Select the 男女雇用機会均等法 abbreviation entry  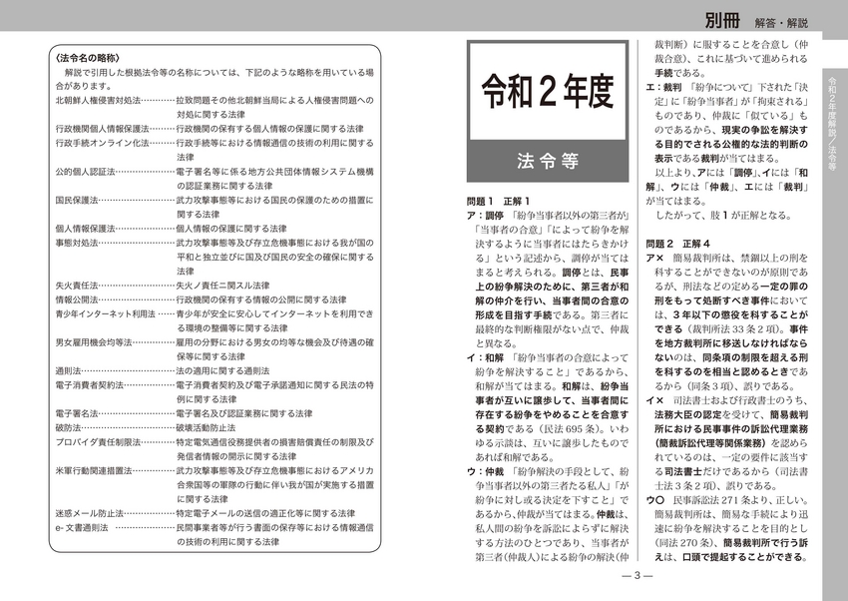pos(95,341)
